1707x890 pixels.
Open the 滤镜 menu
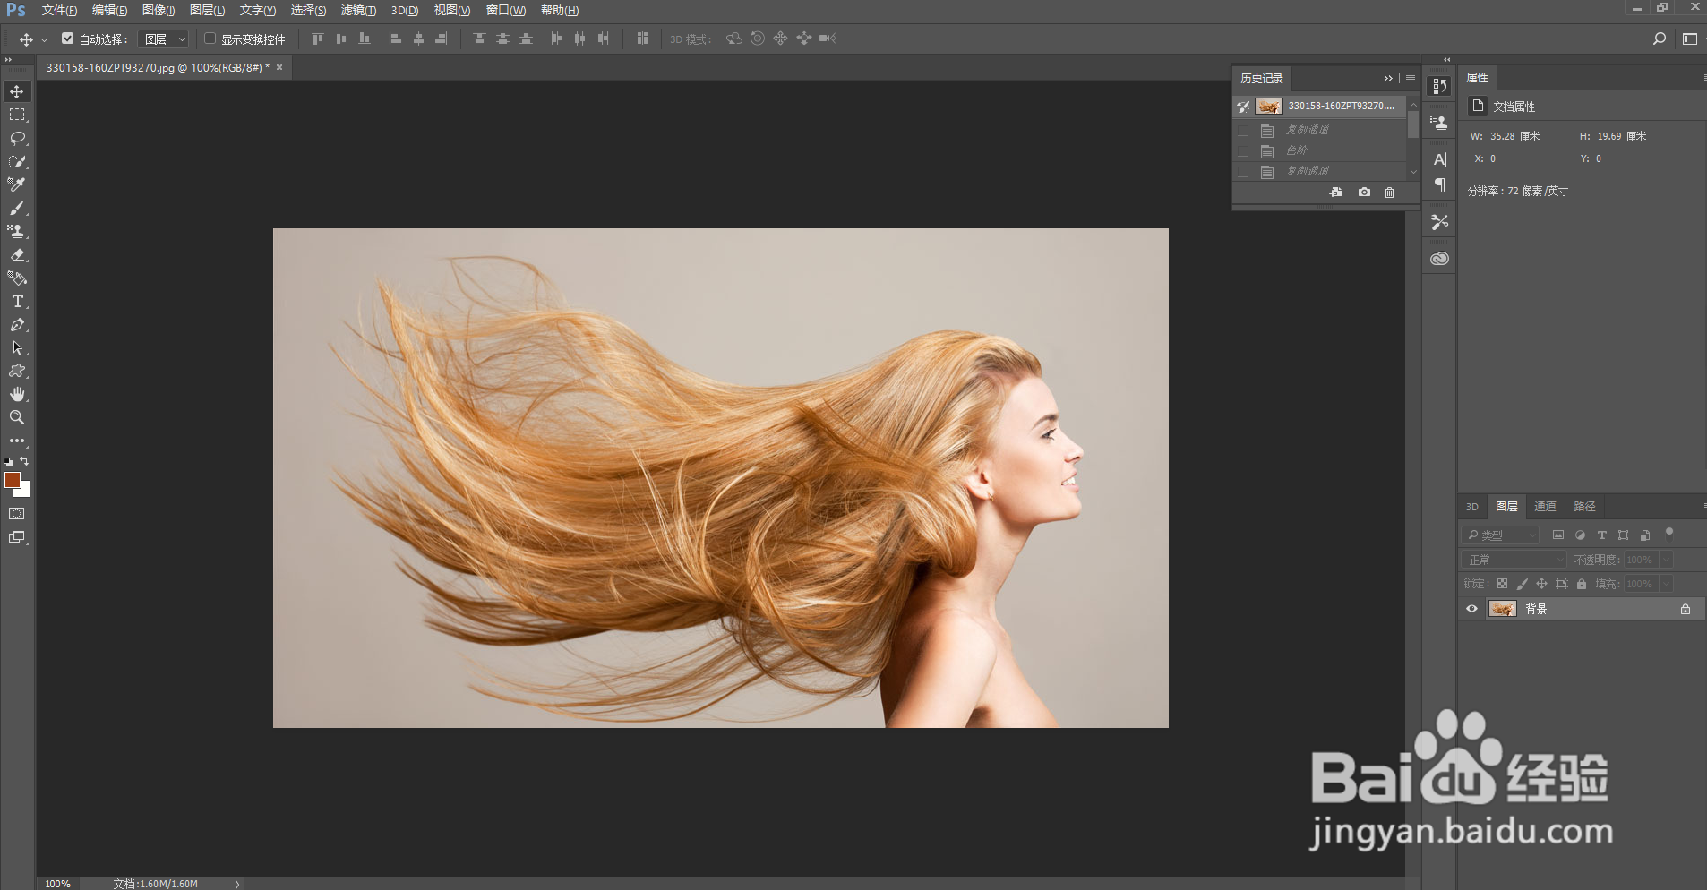[x=358, y=11]
